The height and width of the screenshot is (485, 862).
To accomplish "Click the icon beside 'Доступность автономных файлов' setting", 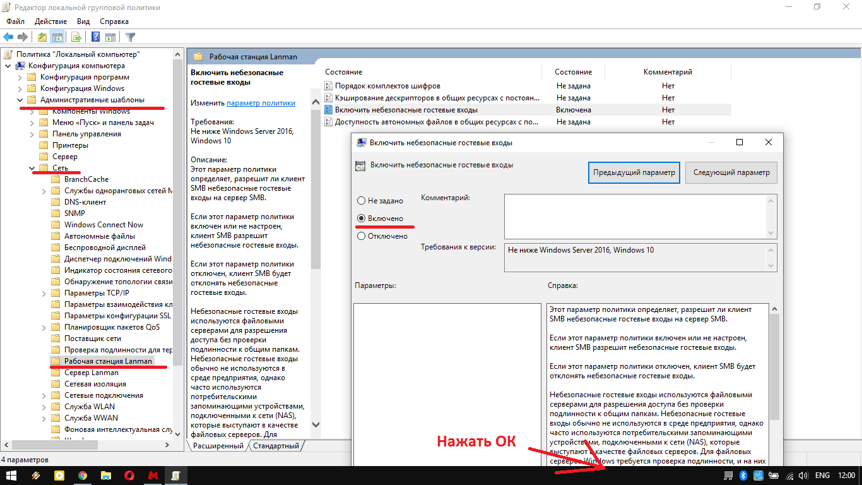I will click(328, 122).
